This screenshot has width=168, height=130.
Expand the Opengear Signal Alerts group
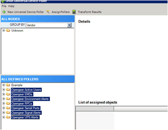(x=4, y=113)
